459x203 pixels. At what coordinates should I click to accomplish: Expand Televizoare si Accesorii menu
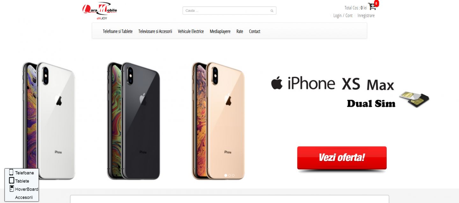[155, 31]
